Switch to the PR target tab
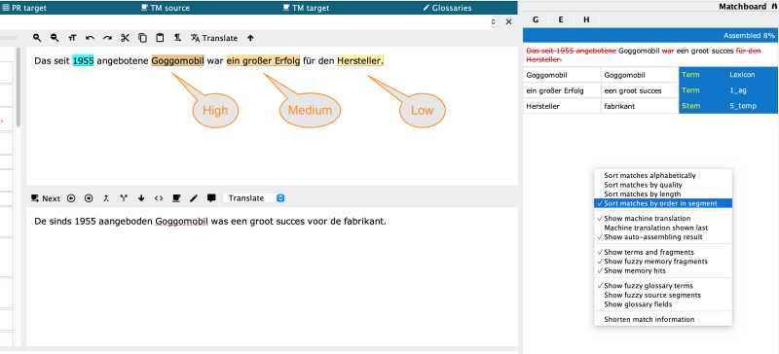This screenshot has width=779, height=354. [23, 8]
